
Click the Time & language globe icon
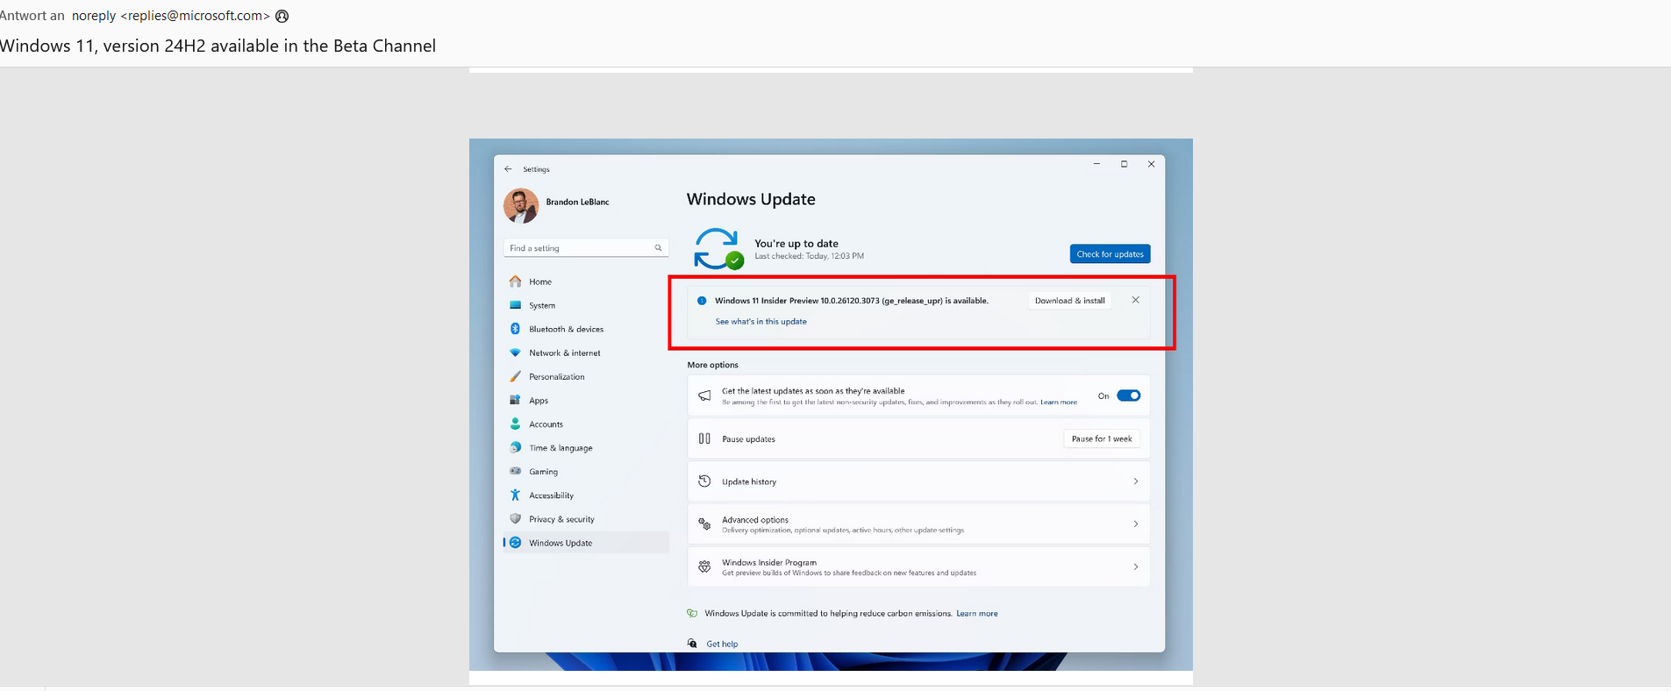tap(515, 447)
